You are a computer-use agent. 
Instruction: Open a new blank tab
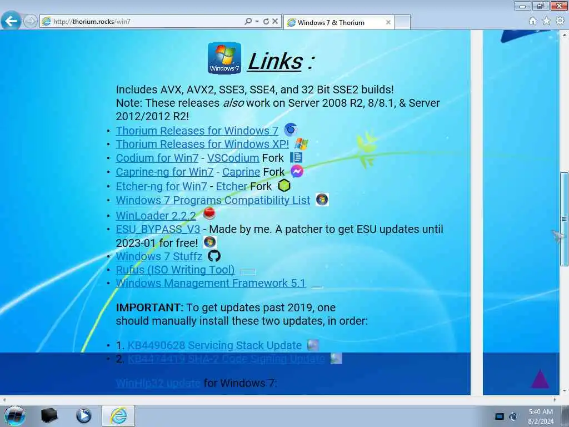click(x=402, y=22)
